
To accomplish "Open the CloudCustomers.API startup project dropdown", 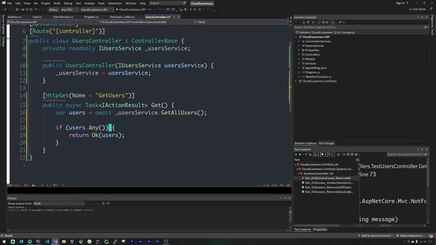I will coord(97,10).
